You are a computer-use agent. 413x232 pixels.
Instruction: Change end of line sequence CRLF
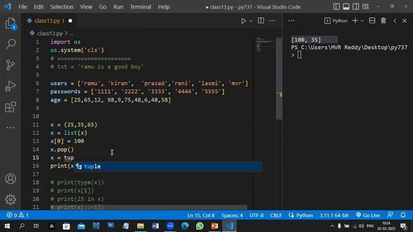(276, 215)
